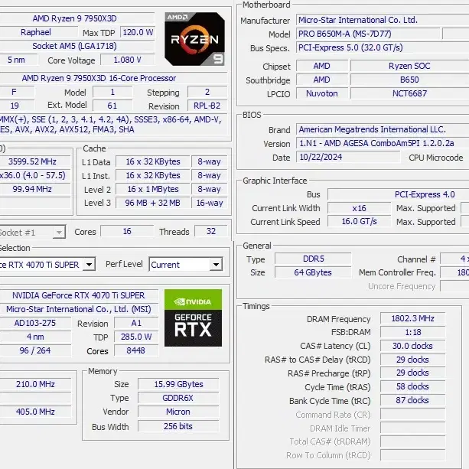Click the GPU code name AD103-275 value
469x469 pixels.
(35, 323)
